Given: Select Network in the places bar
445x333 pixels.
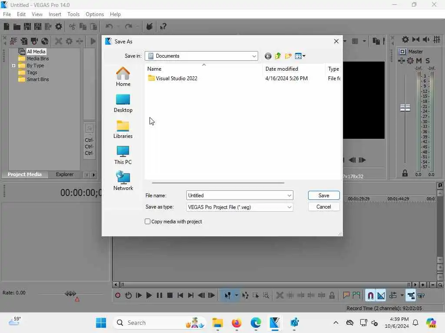Looking at the screenshot, I should (x=123, y=181).
